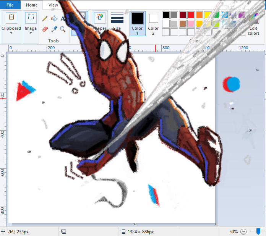Screen dimensions: 266x236
Task: Click the cursor position crosshair icon
Action: (x=3, y=231)
